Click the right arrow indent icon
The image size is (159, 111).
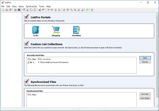52,10
